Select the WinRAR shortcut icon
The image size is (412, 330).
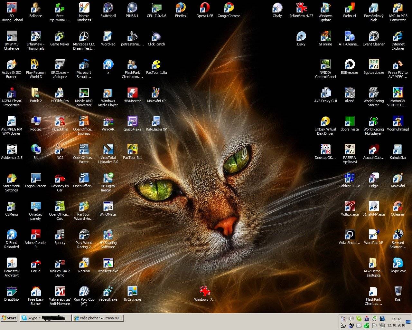pyautogui.click(x=108, y=121)
